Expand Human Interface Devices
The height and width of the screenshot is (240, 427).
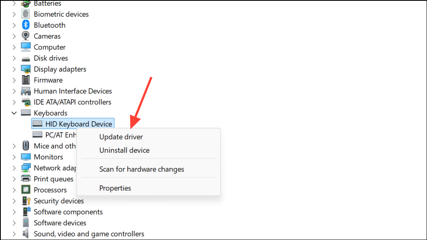pyautogui.click(x=14, y=91)
